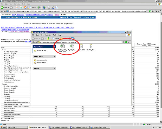Click the text size icon in IE toolbar
The height and width of the screenshot is (129, 162).
pos(44,7)
